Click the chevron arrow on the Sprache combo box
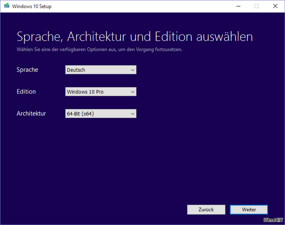 click(x=133, y=70)
